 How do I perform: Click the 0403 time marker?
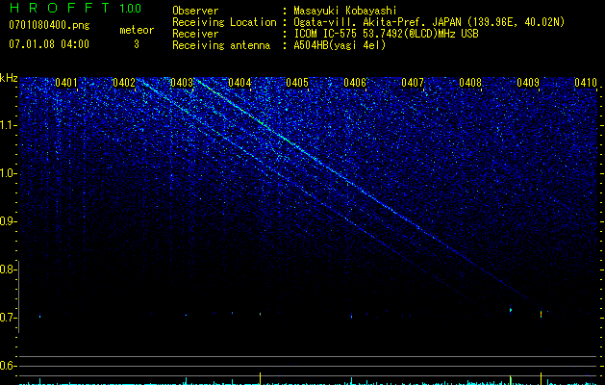pyautogui.click(x=182, y=83)
